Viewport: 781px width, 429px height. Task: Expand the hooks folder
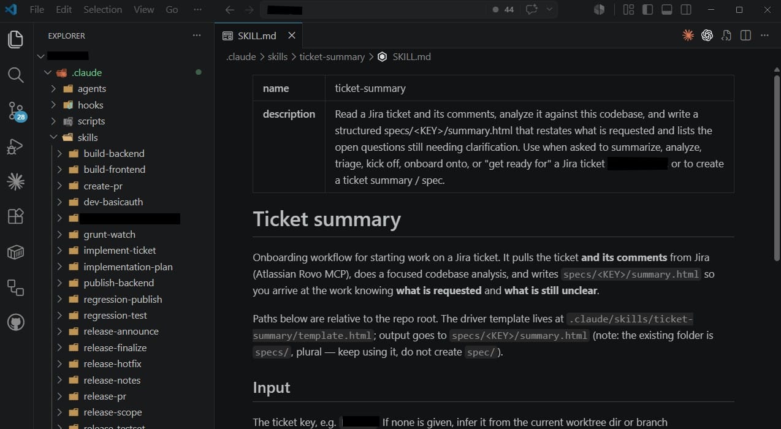pyautogui.click(x=54, y=105)
